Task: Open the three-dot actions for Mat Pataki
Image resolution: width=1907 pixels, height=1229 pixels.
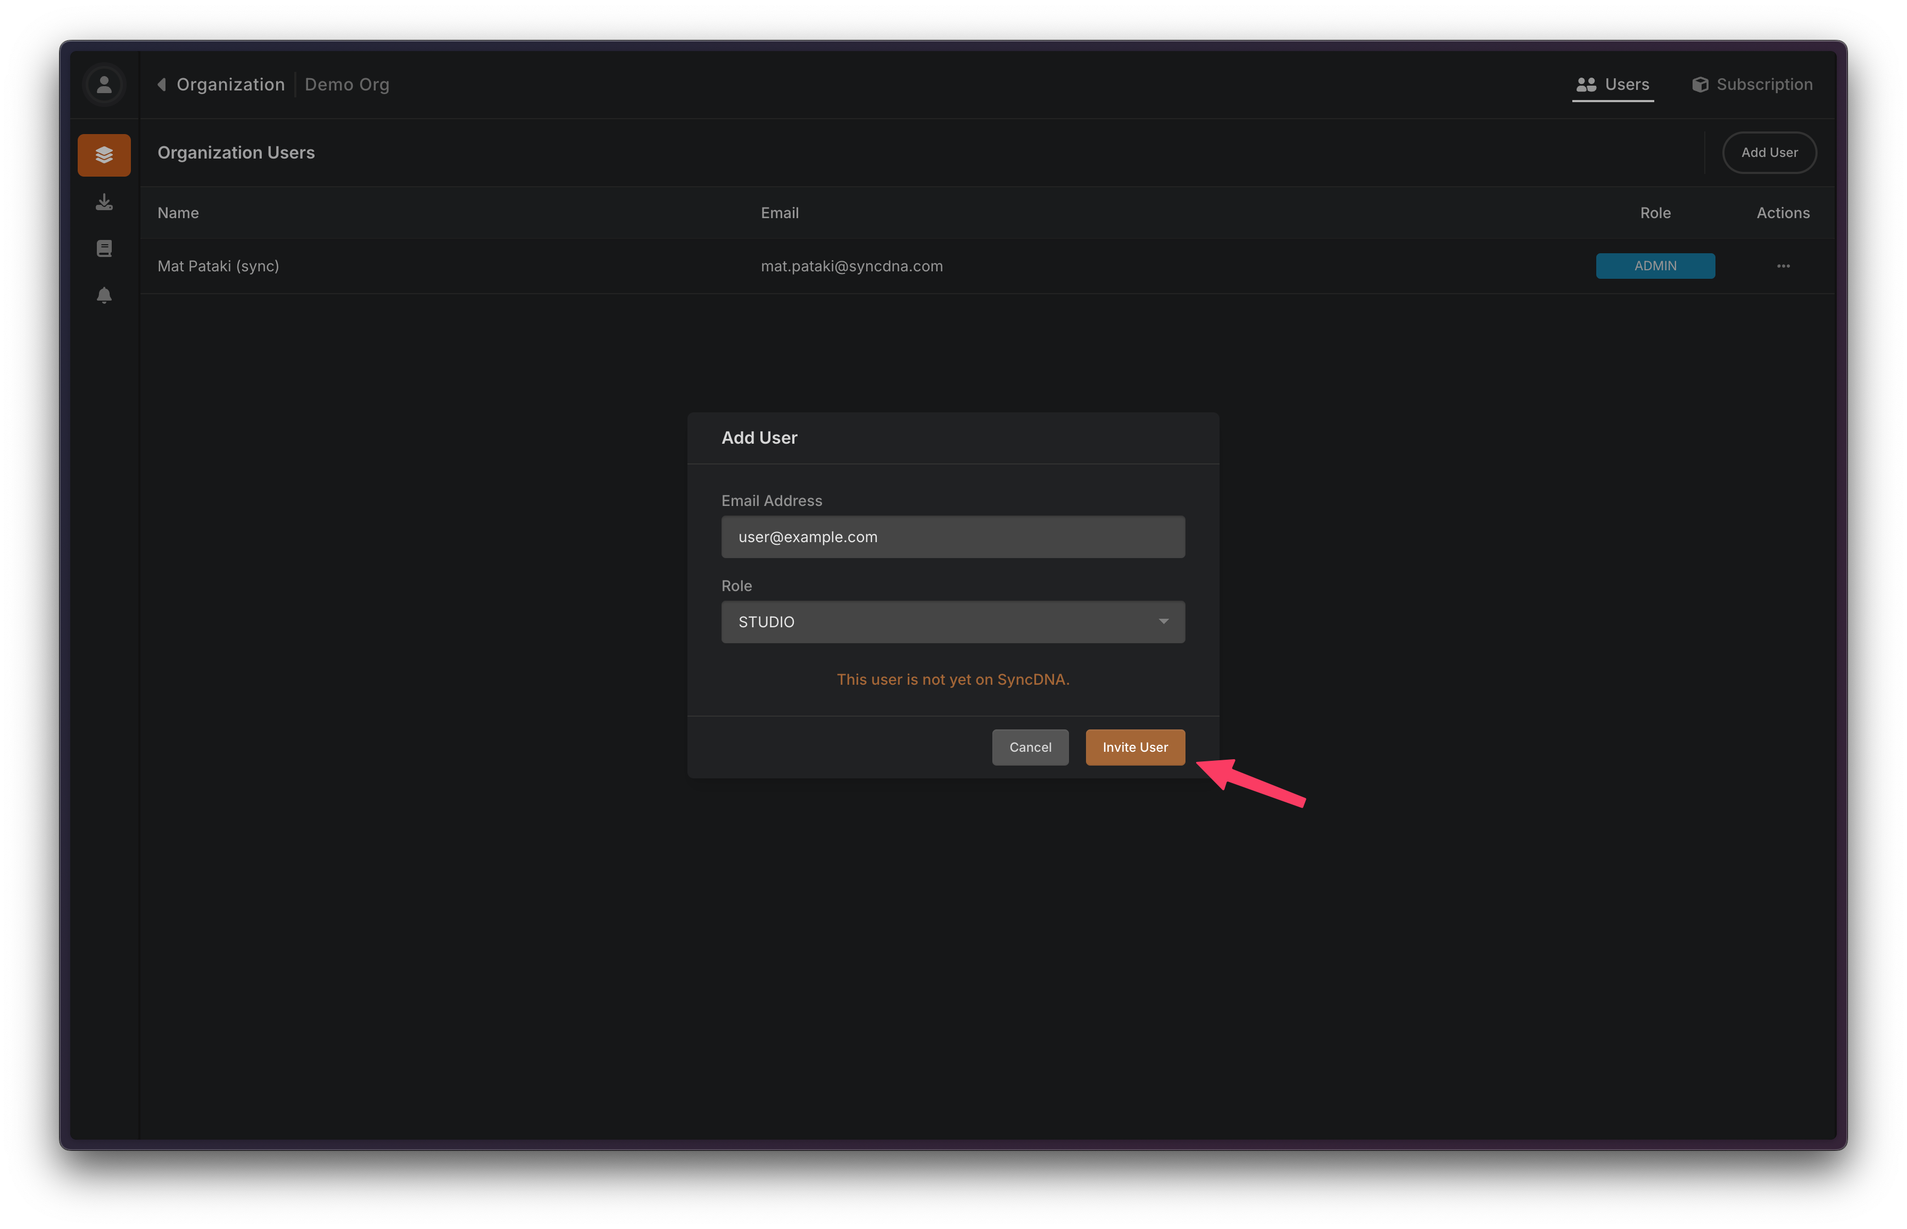Action: tap(1782, 266)
